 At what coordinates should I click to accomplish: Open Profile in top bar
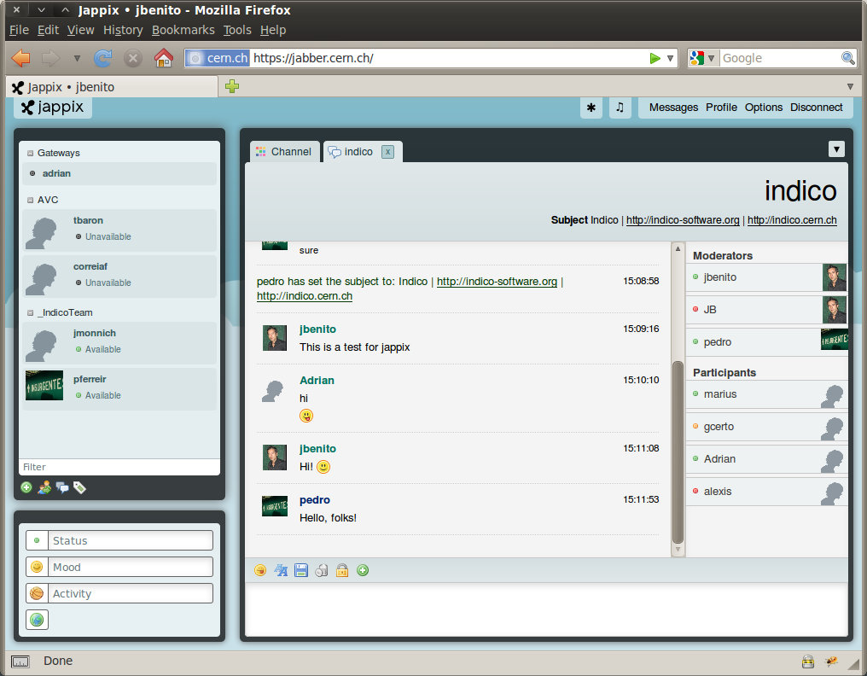(721, 108)
